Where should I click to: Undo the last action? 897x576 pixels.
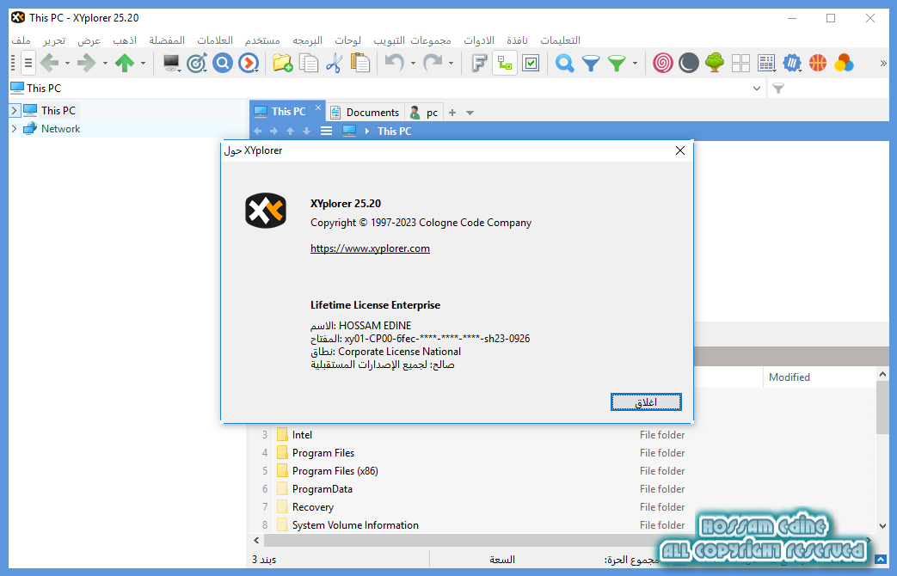point(394,63)
